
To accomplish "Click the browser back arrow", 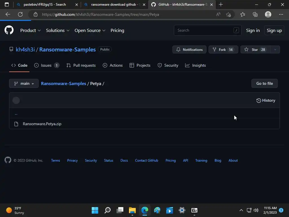I will (x=8, y=14).
